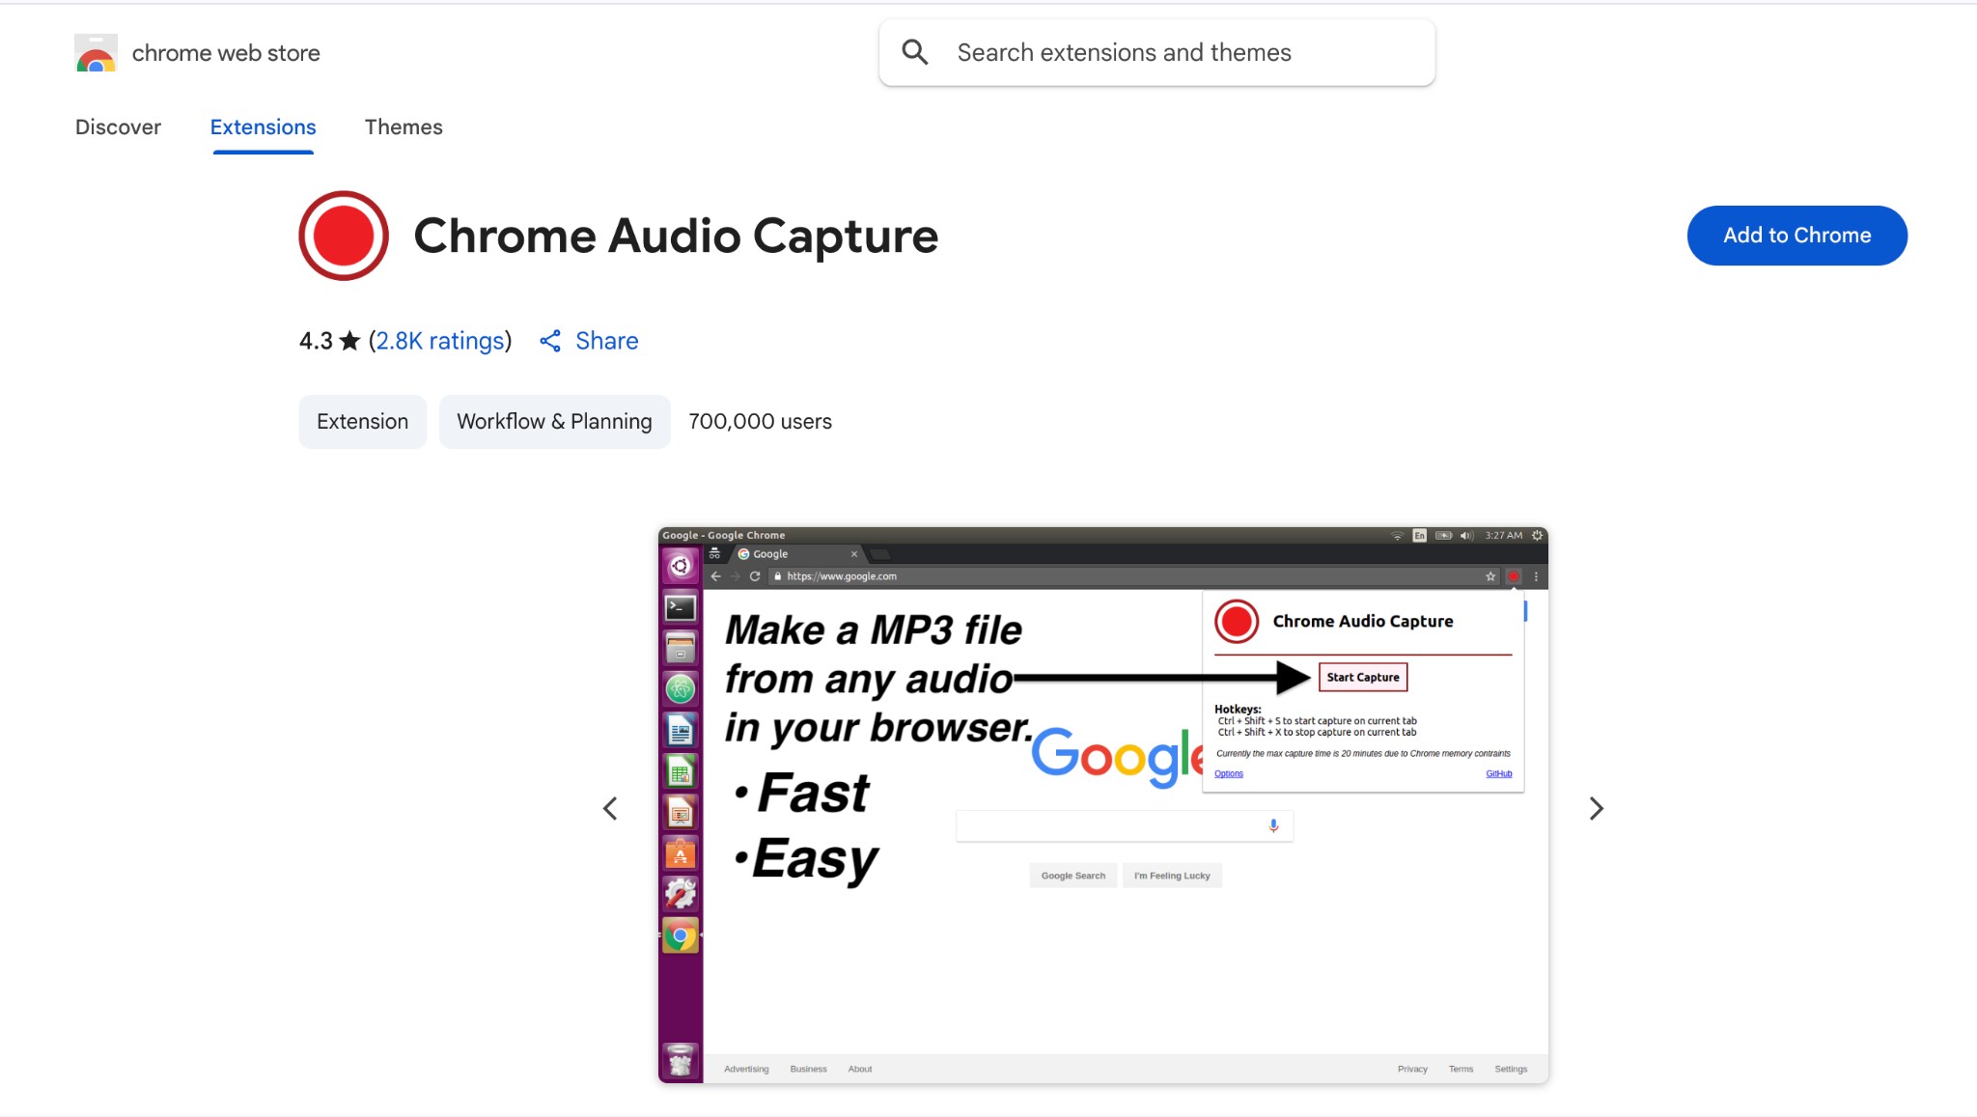The image size is (1977, 1117).
Task: Click the chrome web store title text
Action: [226, 53]
